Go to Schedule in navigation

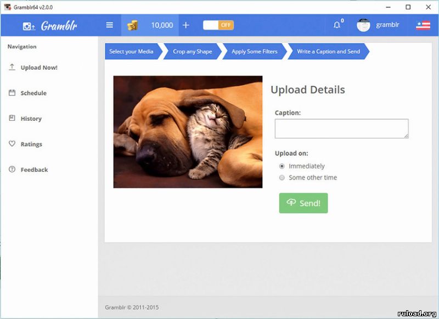[33, 93]
